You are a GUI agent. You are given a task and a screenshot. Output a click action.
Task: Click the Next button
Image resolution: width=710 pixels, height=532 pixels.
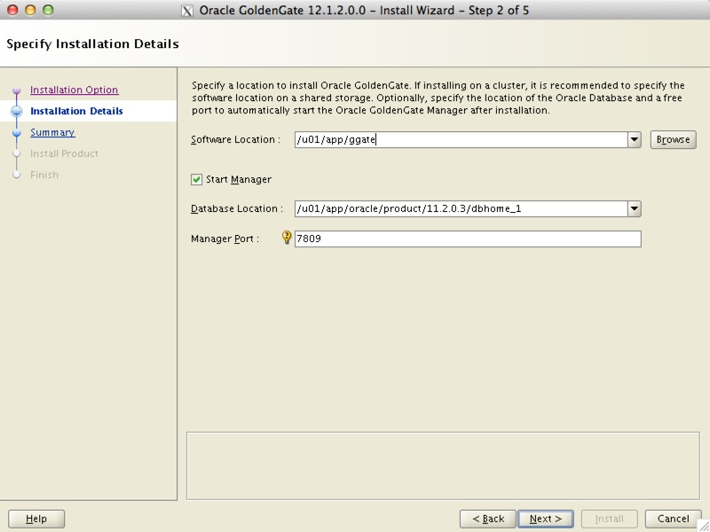coord(546,519)
